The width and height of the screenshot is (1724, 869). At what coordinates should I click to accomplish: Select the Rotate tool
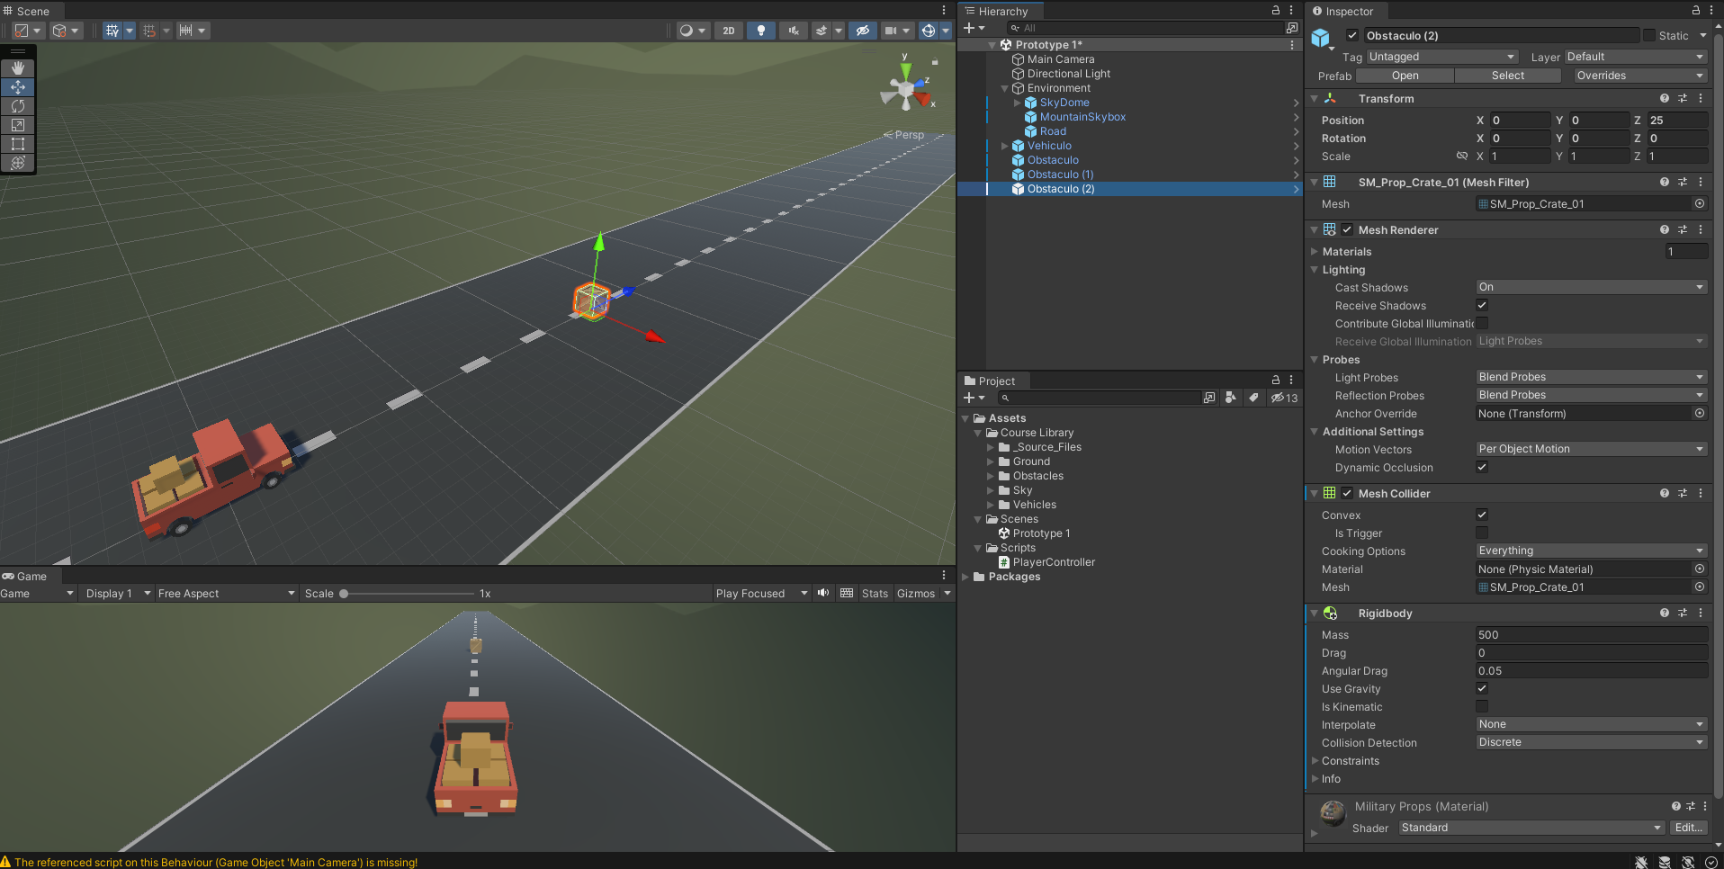[18, 106]
